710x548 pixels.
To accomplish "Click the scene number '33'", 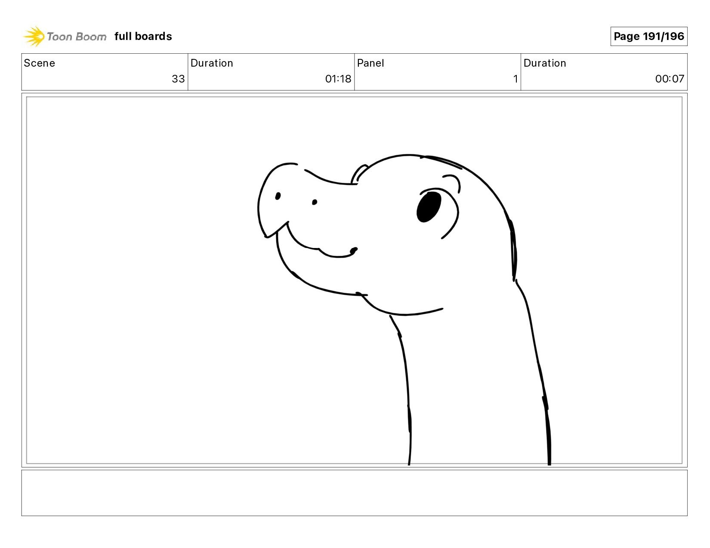I will (178, 79).
